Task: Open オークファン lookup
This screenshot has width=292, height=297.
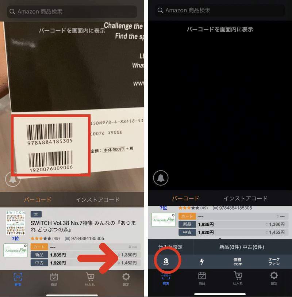Action: tap(274, 262)
